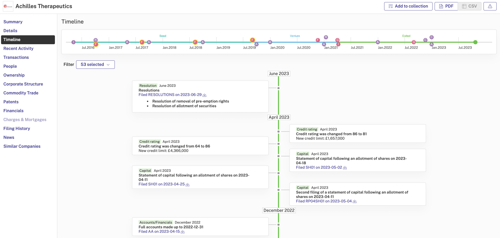The height and width of the screenshot is (238, 500).
Task: Click Add to collection button
Action: 408,6
